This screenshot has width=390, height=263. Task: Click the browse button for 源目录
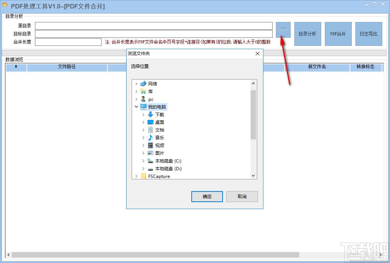[283, 26]
